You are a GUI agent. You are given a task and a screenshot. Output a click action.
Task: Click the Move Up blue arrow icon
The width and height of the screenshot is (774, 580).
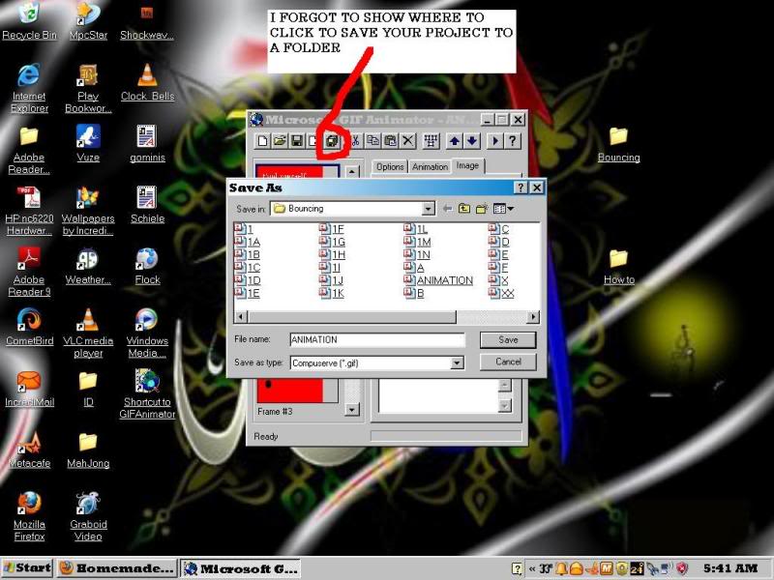click(x=454, y=141)
